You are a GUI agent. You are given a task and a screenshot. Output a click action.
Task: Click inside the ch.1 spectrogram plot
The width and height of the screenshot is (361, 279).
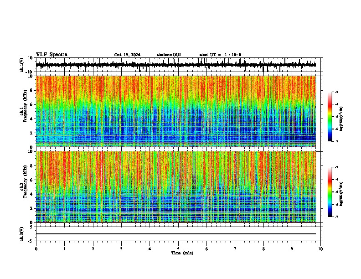coord(176,111)
